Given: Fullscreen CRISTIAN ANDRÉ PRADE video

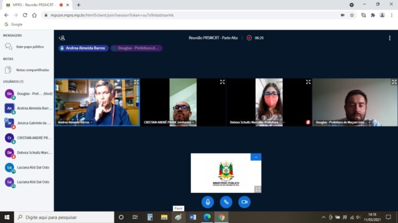Looking at the screenshot, I should tap(222, 82).
